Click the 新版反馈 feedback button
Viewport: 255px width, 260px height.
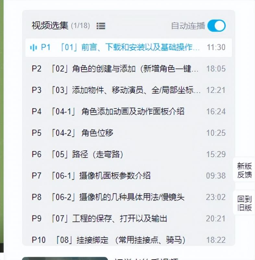click(244, 170)
